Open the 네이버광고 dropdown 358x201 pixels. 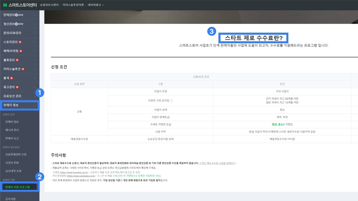(x=95, y=5)
